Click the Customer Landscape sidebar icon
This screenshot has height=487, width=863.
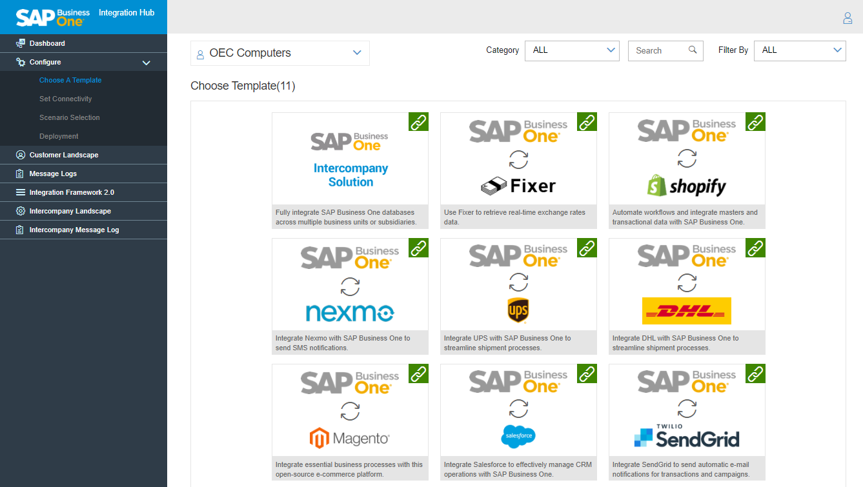(x=21, y=155)
